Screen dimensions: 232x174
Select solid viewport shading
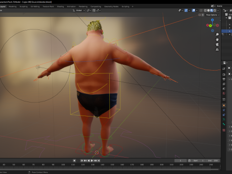208,10
